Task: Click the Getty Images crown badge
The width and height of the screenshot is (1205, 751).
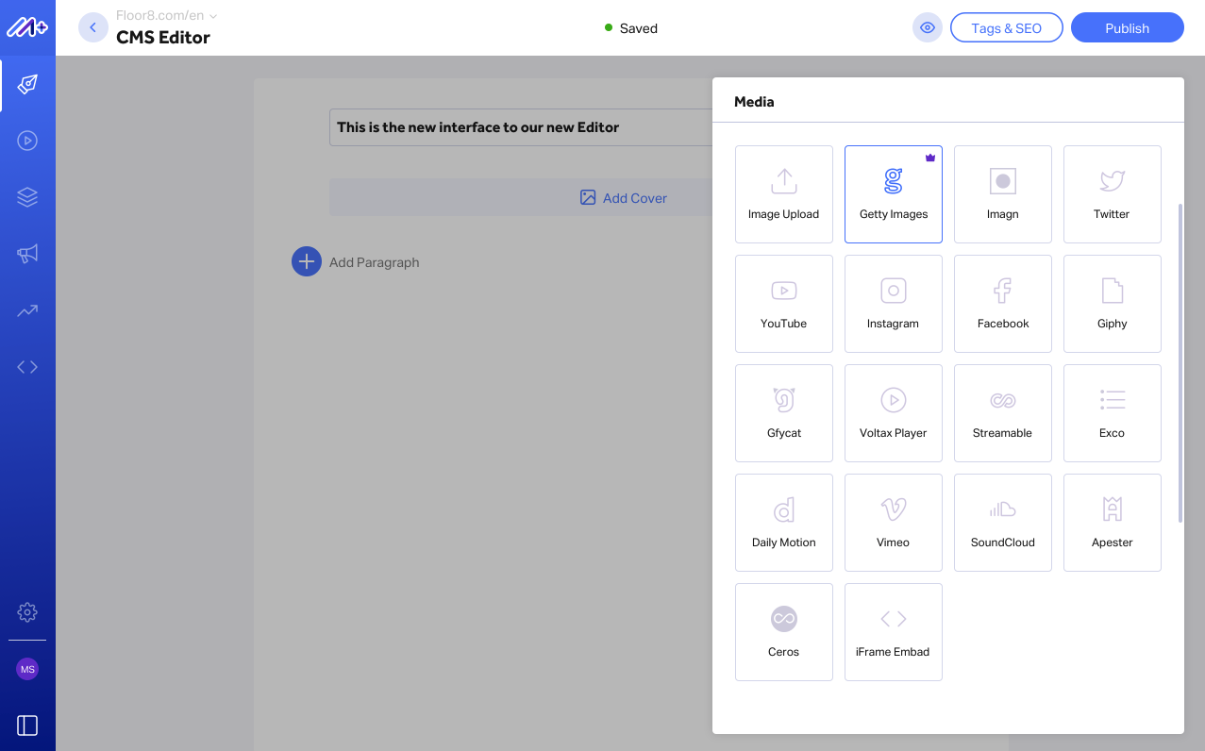Action: (930, 158)
